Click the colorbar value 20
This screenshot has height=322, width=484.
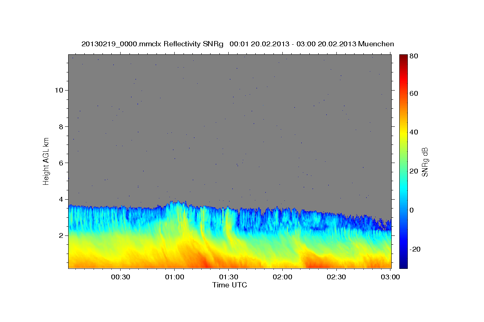[x=413, y=171]
